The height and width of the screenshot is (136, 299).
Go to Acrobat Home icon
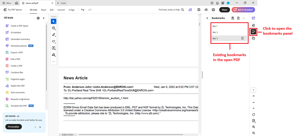(x=16, y=3)
